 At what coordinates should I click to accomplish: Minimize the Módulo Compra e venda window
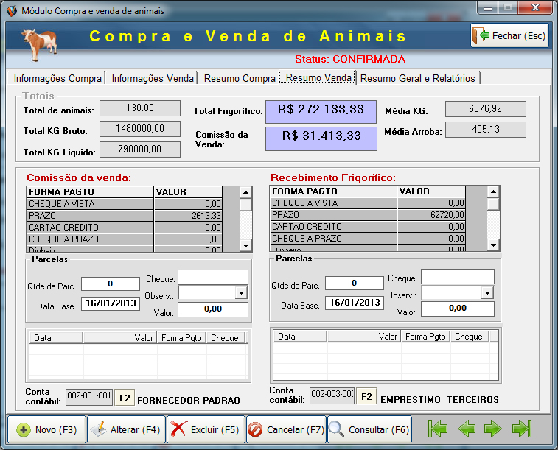pyautogui.click(x=488, y=8)
